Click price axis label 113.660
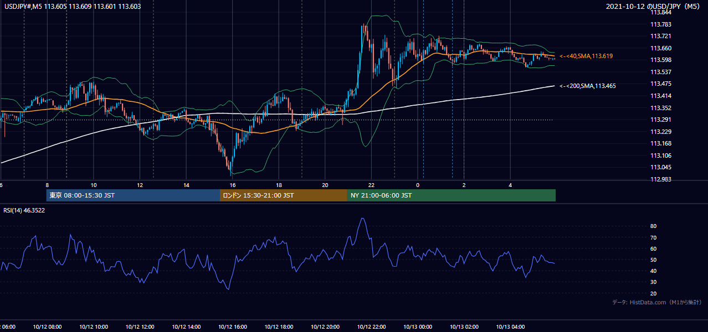The image size is (708, 332). point(661,48)
